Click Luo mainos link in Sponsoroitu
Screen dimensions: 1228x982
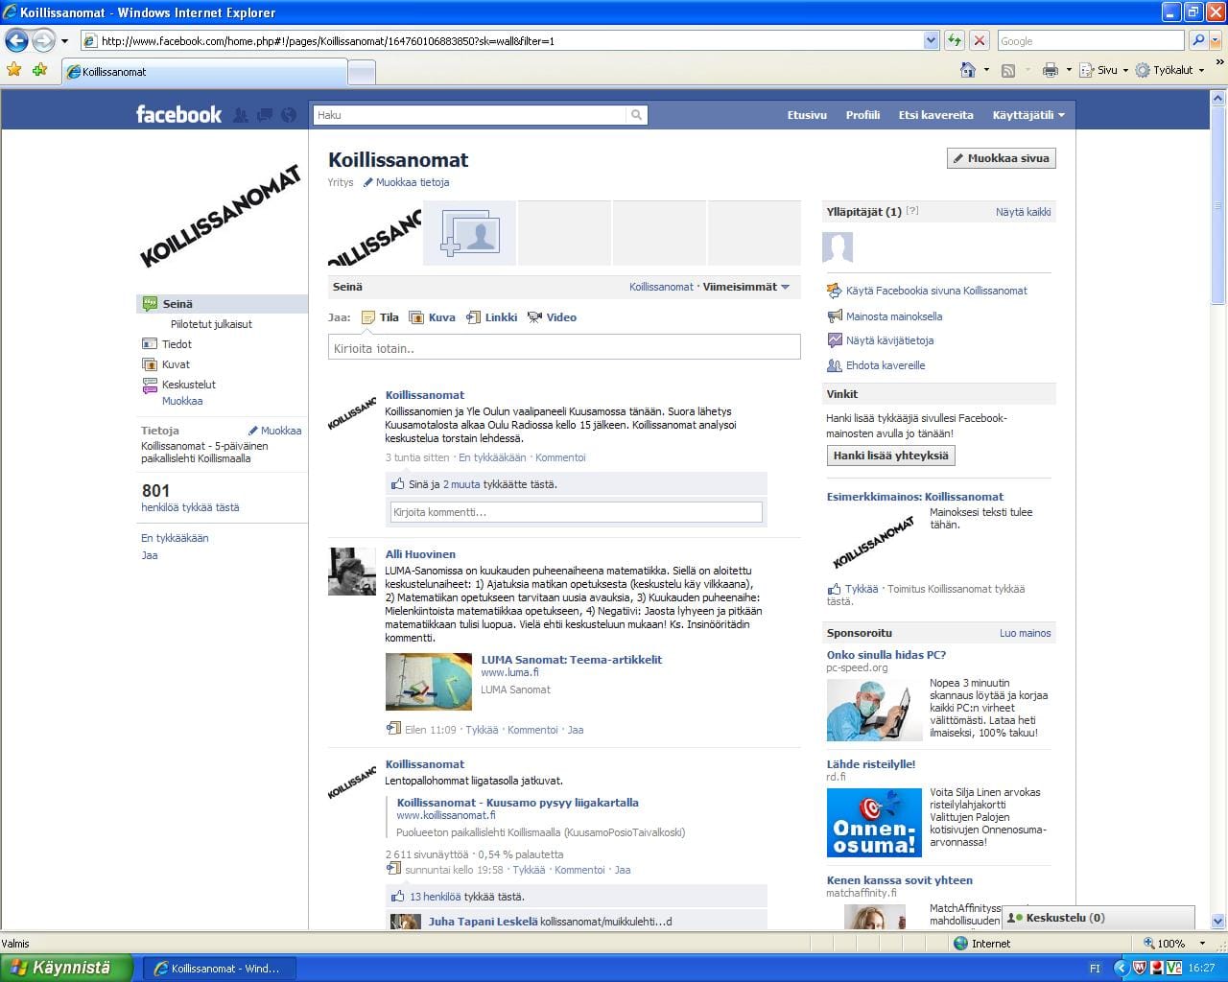pos(1025,633)
